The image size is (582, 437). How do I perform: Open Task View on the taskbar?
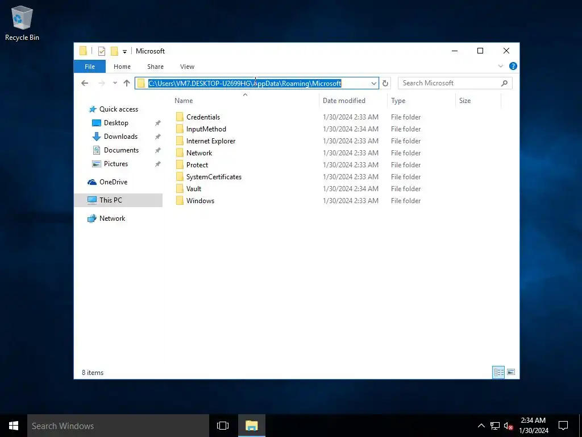click(223, 426)
